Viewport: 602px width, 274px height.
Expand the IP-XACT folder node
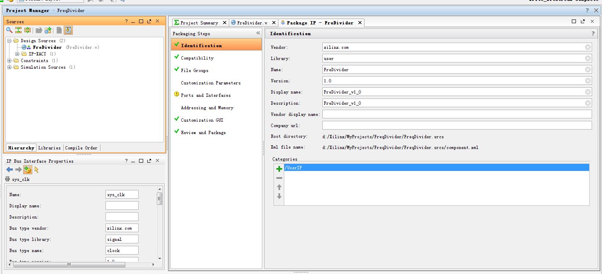(x=17, y=54)
